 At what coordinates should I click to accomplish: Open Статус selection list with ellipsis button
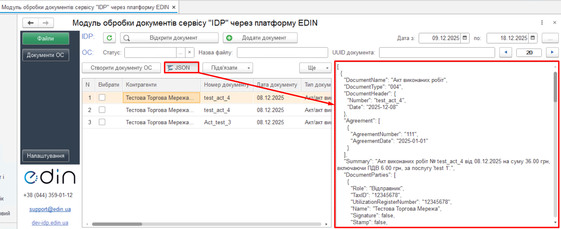pyautogui.click(x=181, y=53)
